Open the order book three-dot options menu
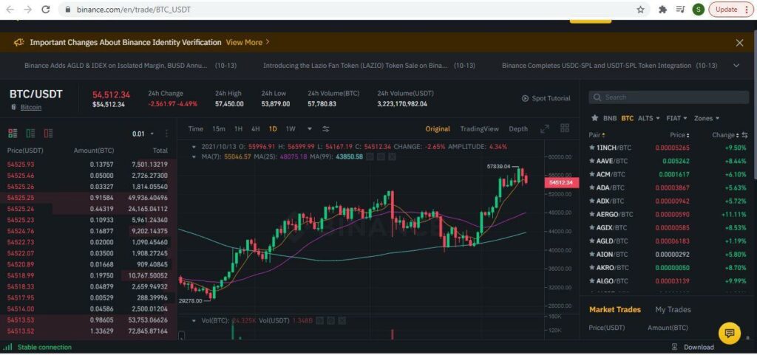The image size is (757, 355). coord(167,134)
